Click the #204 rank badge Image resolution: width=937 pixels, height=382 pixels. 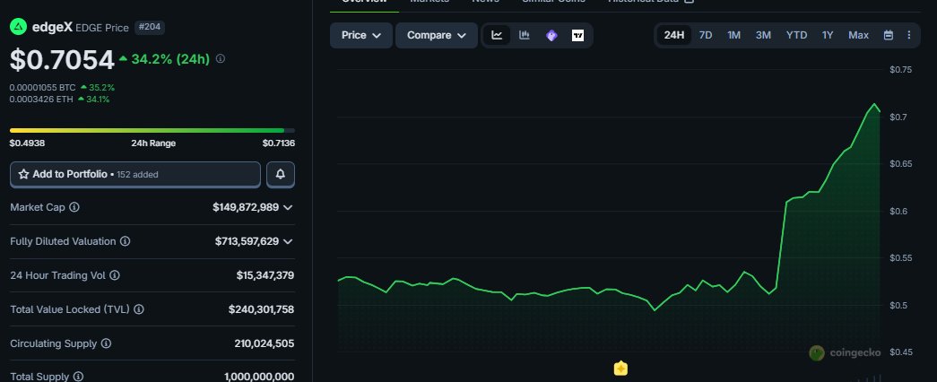[x=150, y=27]
